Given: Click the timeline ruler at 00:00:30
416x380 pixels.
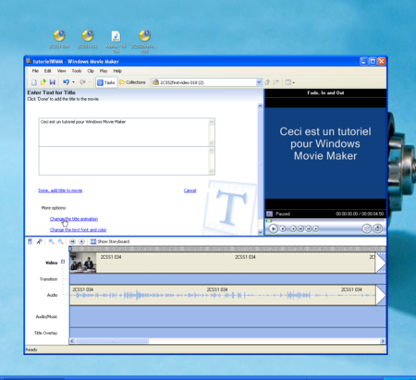Looking at the screenshot, I should pyautogui.click(x=146, y=249).
